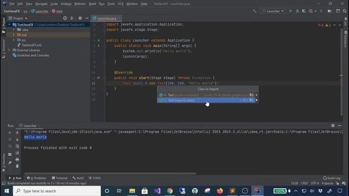Toggle soft-wrap in Run console
Screen dimensions: 349x196
point(17,146)
